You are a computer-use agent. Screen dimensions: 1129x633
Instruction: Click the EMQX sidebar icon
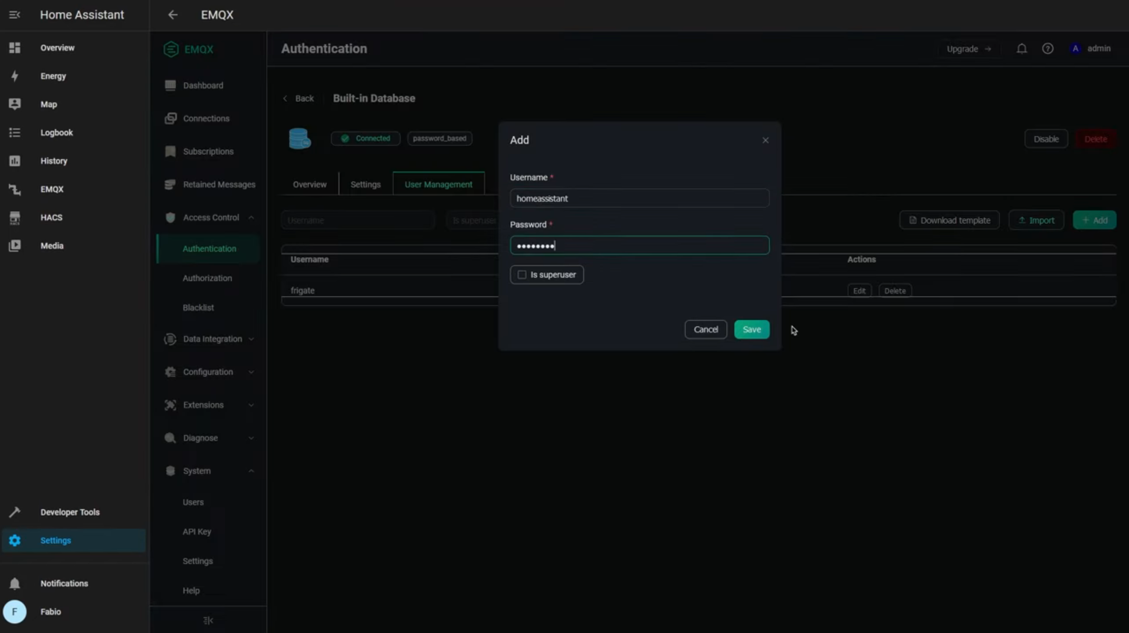(x=15, y=189)
